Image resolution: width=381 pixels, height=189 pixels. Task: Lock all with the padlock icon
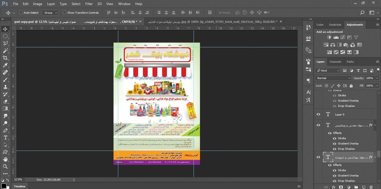pyautogui.click(x=351, y=86)
